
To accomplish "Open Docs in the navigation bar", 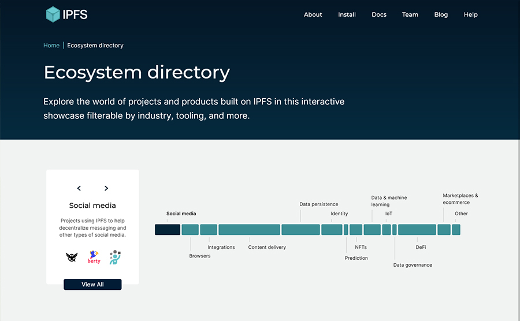I will click(379, 14).
